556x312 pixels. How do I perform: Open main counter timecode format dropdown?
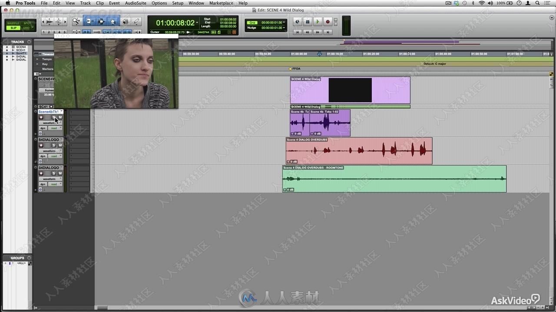(198, 23)
